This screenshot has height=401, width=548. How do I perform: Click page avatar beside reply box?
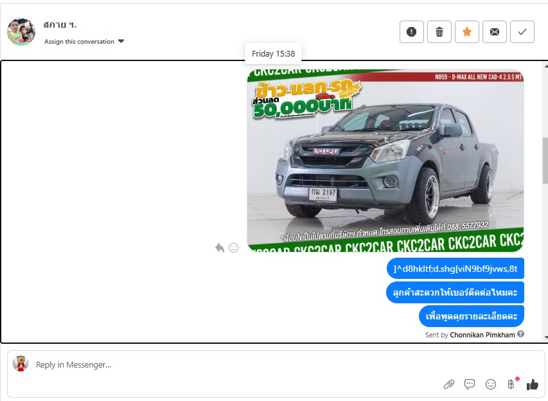pyautogui.click(x=21, y=364)
